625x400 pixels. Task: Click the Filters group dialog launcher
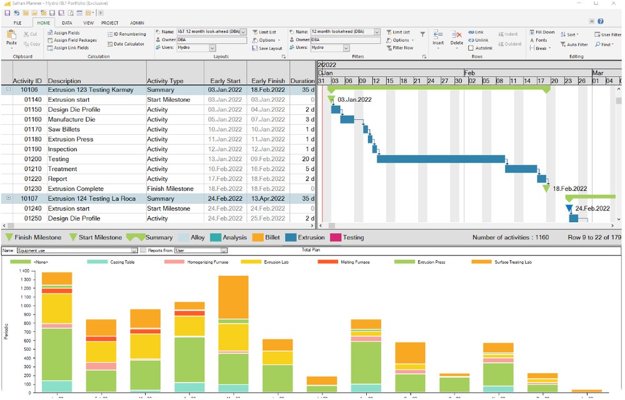tap(424, 57)
